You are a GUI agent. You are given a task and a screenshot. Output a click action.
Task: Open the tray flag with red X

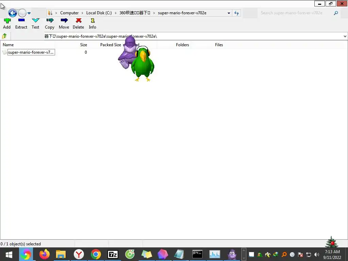tap(300, 254)
